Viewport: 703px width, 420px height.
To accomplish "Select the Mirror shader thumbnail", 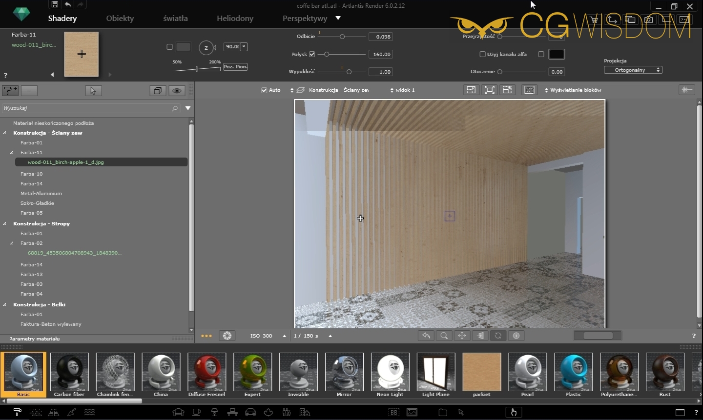I will [344, 374].
